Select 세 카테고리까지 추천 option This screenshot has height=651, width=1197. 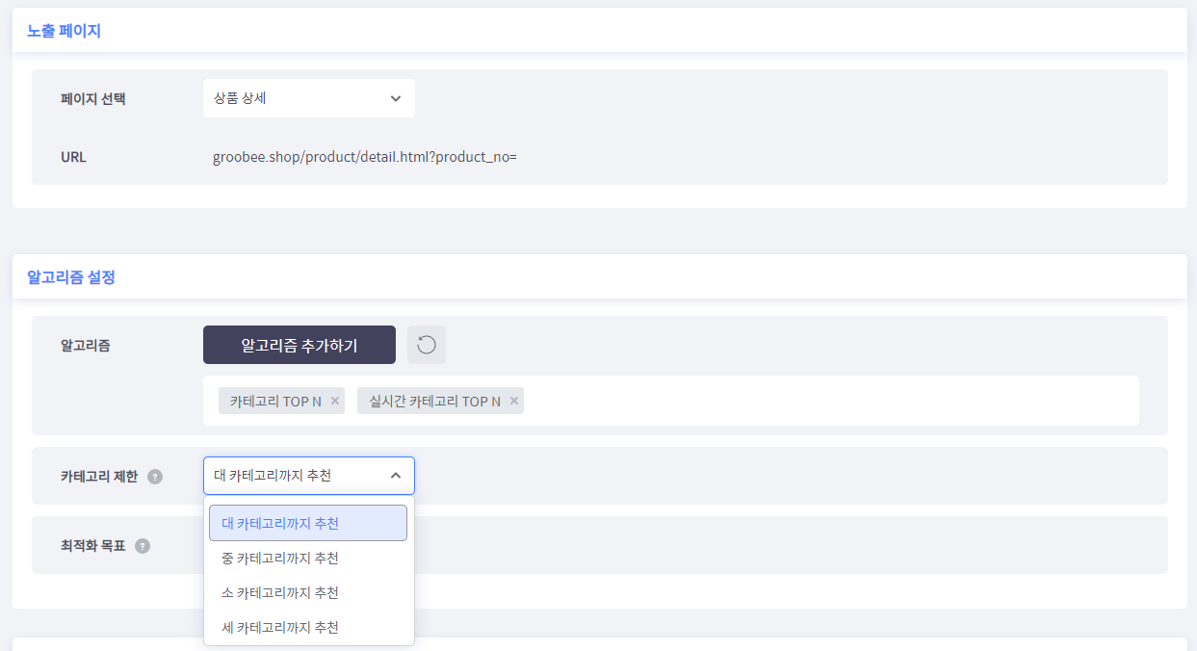pyautogui.click(x=308, y=628)
